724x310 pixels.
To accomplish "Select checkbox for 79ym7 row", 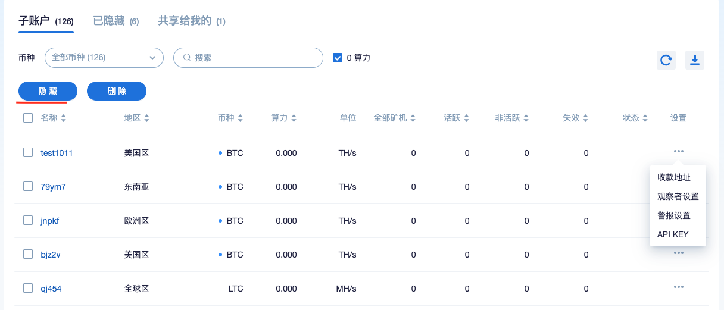I will tap(28, 186).
